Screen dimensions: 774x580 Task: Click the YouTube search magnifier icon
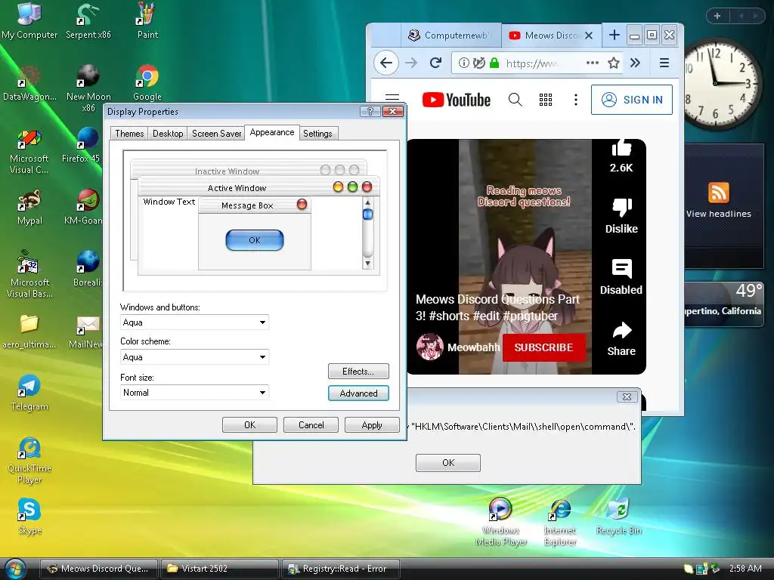[515, 100]
